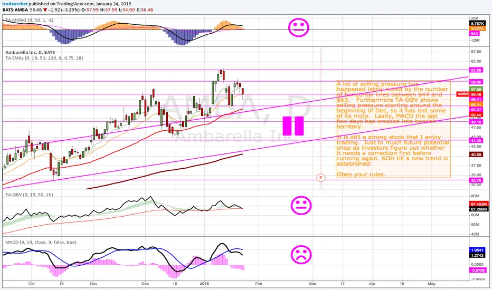
Task: Click the red AMBA last-price tag
Action: tap(463, 94)
